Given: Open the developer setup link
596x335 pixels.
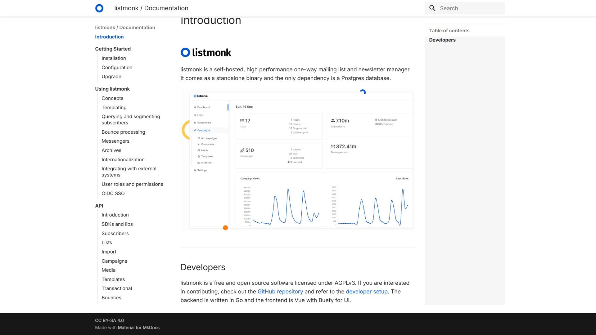Looking at the screenshot, I should tap(367, 292).
